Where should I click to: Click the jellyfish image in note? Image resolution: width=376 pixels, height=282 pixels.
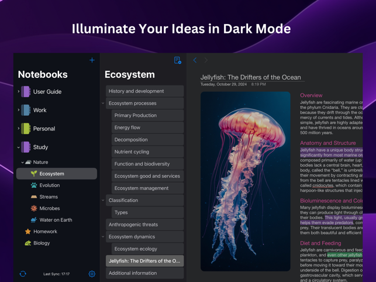coord(246,181)
